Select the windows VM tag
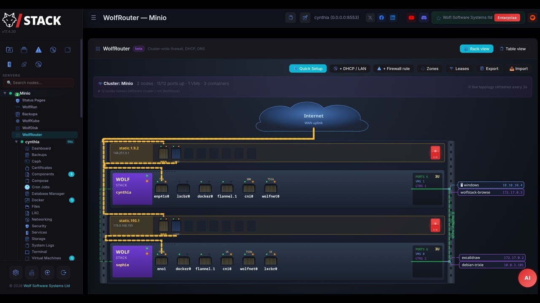 tap(491, 185)
